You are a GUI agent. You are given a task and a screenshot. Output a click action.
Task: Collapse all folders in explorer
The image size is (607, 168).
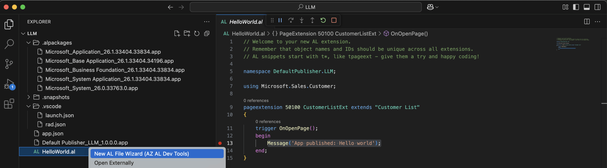(x=207, y=33)
